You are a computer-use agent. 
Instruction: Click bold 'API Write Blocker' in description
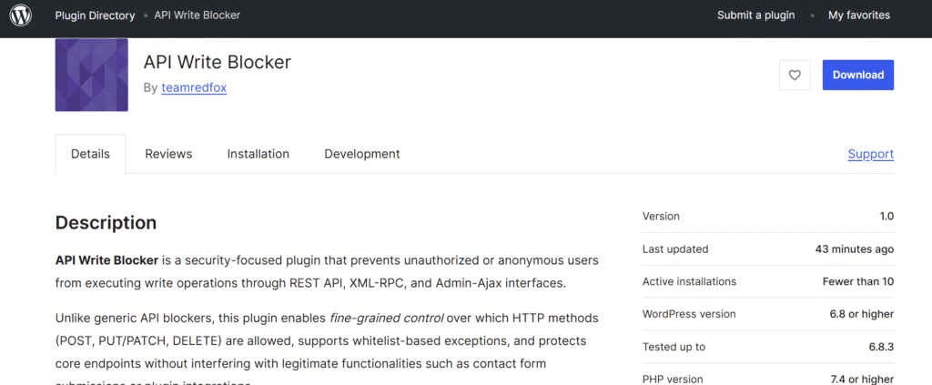click(107, 260)
